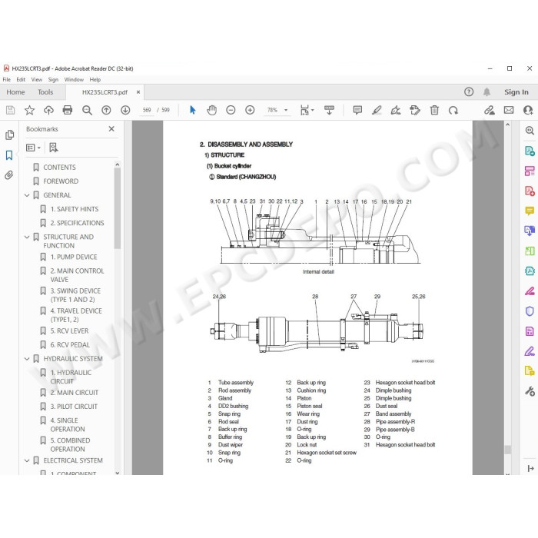Collapse the ELECTRICAL SYSTEM group
Screen dimensions: 538x538
click(27, 460)
